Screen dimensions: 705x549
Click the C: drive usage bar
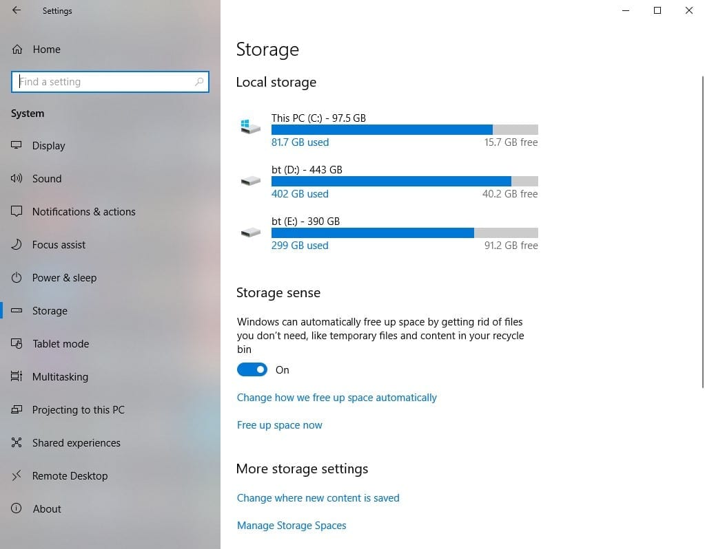pos(405,130)
